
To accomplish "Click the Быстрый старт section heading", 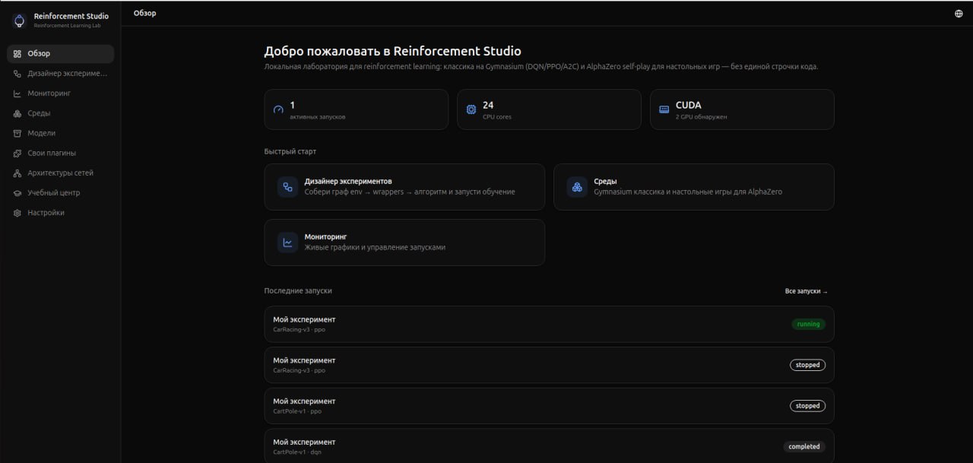I will pos(290,151).
